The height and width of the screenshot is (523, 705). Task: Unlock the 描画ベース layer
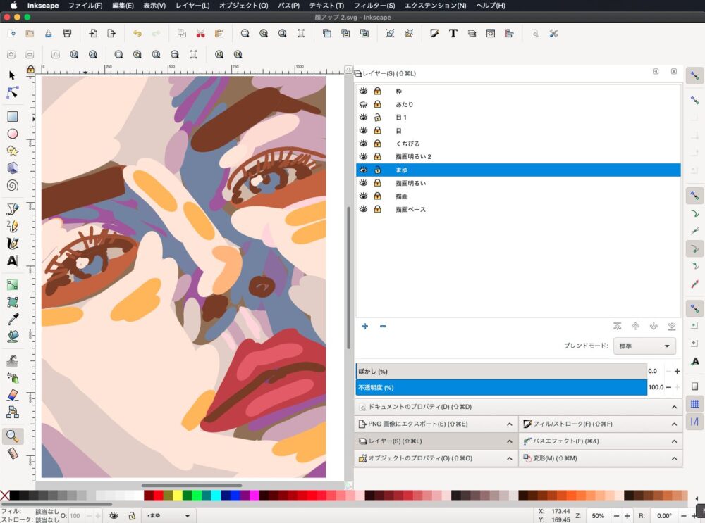pyautogui.click(x=377, y=209)
